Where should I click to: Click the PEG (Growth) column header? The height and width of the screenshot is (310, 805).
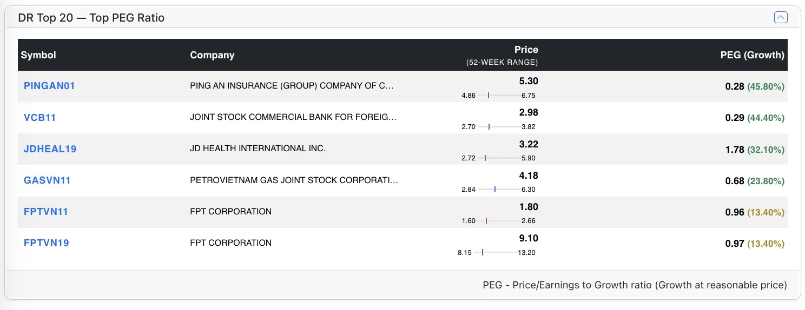(x=753, y=55)
